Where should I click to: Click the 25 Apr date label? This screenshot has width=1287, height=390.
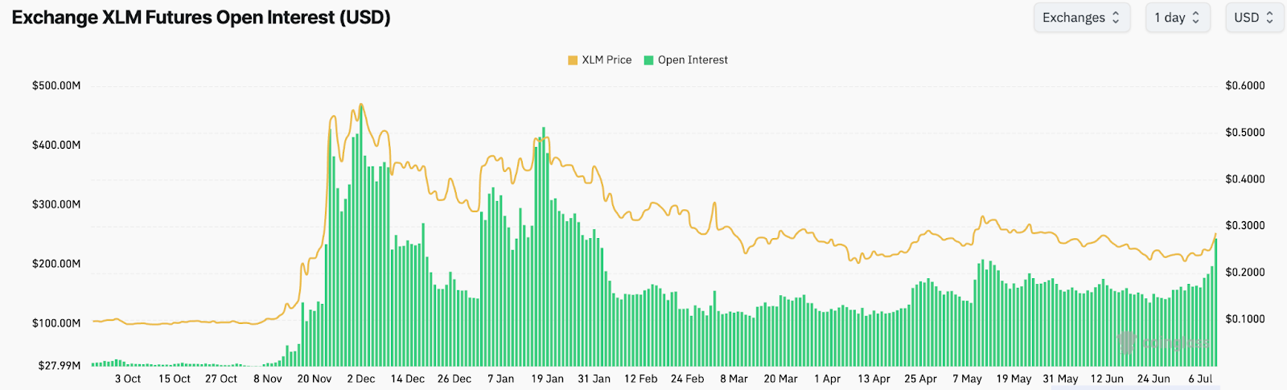pos(921,379)
